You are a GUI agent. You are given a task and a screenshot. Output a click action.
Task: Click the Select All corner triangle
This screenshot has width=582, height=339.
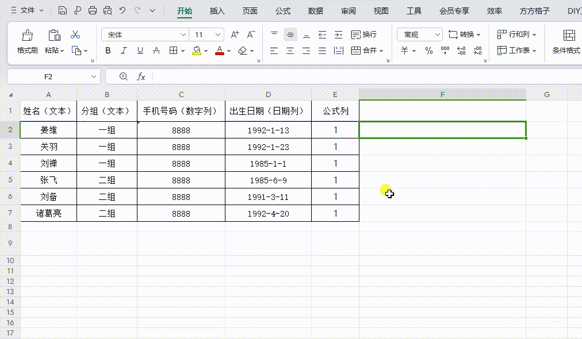(x=11, y=95)
